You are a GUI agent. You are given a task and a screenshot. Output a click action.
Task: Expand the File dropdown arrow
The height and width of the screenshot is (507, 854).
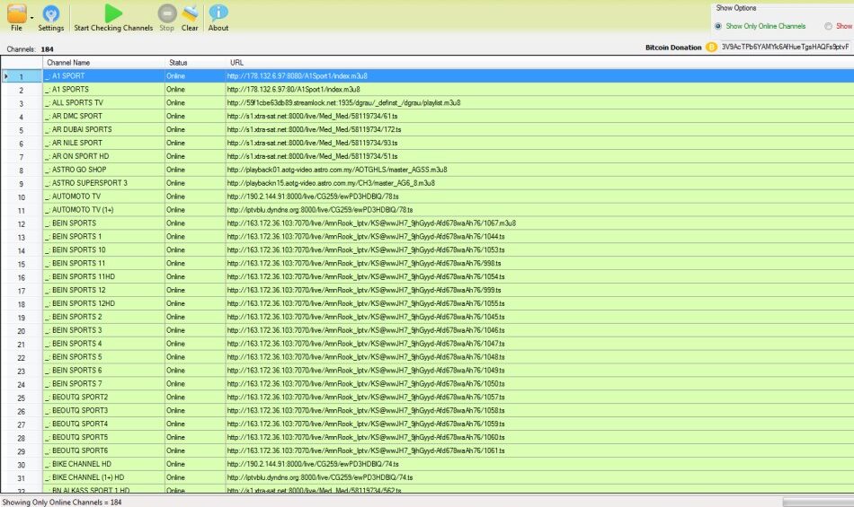31,18
